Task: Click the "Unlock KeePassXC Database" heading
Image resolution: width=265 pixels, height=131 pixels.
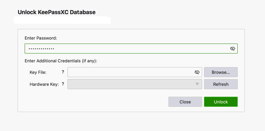Action: [x=57, y=12]
